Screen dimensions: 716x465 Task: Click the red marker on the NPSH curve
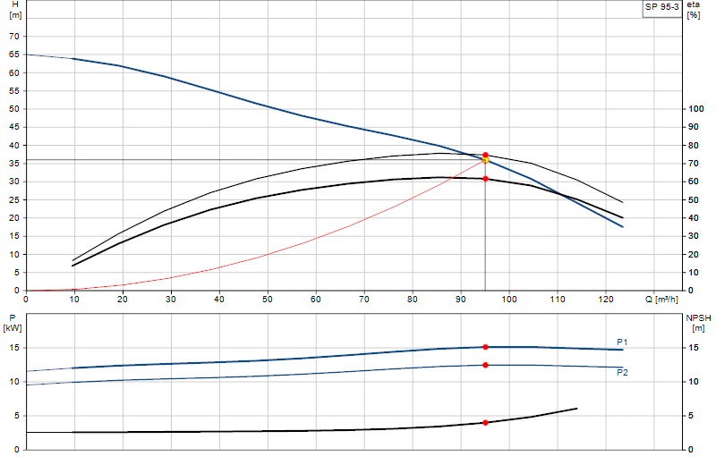(x=485, y=423)
